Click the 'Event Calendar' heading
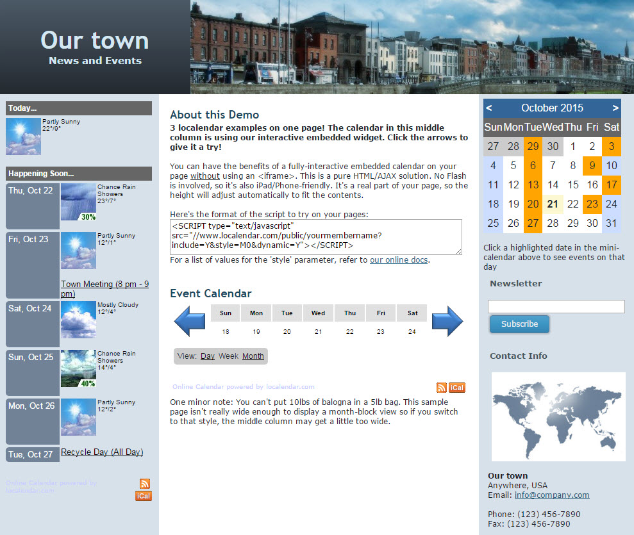Image resolution: width=634 pixels, height=535 pixels. pyautogui.click(x=211, y=293)
